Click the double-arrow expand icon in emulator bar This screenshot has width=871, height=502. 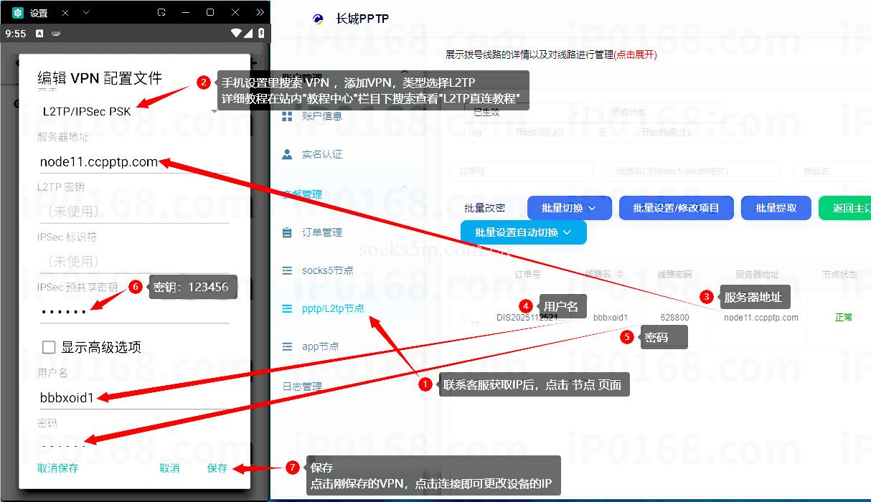coord(260,13)
